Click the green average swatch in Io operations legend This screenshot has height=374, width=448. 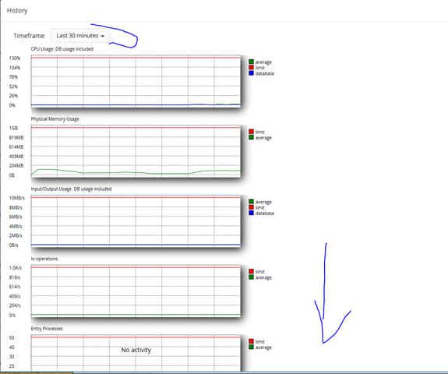point(251,277)
